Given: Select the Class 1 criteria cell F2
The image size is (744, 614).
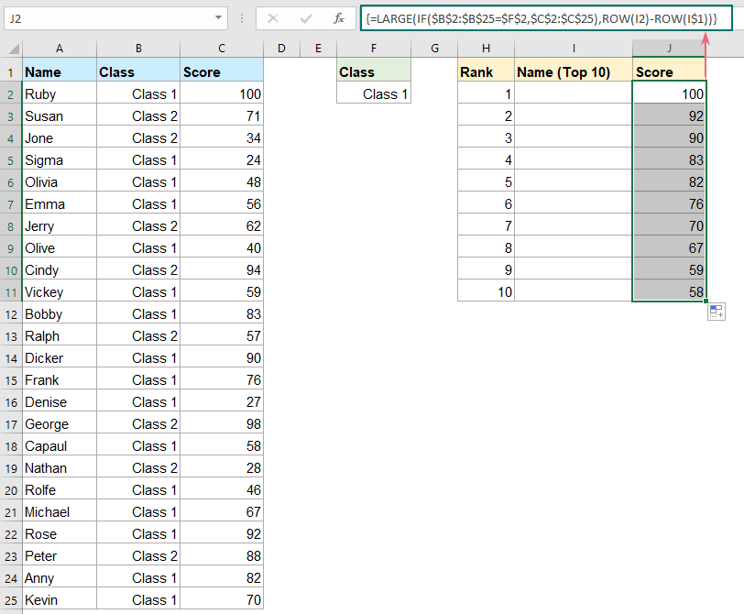Looking at the screenshot, I should [373, 93].
